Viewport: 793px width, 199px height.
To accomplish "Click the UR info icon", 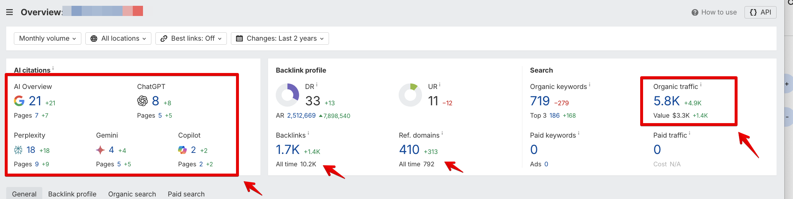I will point(440,85).
